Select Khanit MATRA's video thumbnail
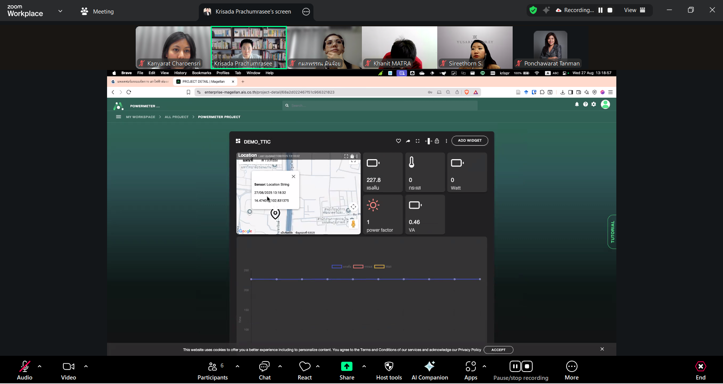The image size is (723, 384). [x=399, y=47]
